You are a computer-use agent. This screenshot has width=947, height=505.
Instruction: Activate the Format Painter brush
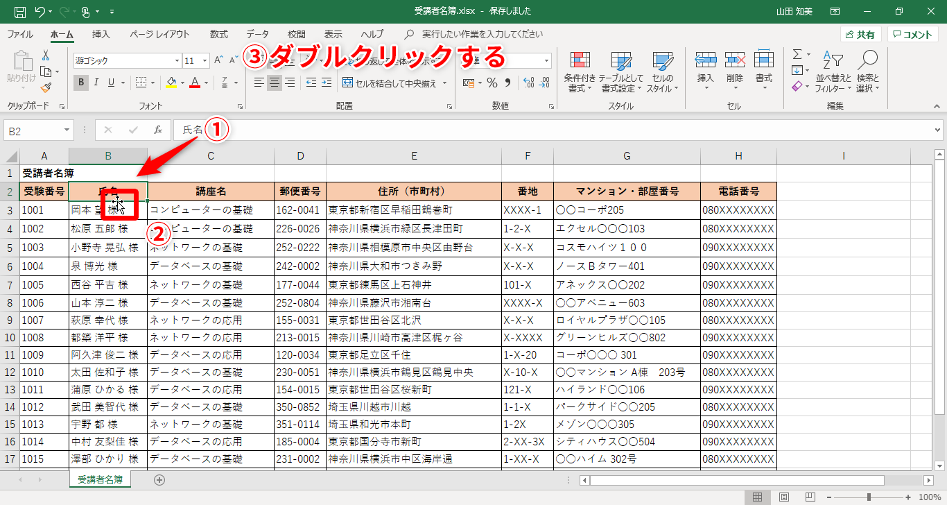[46, 87]
